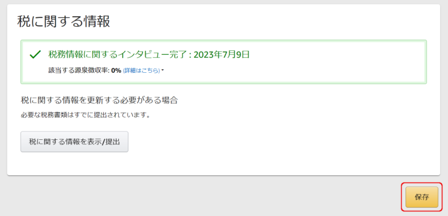Image resolution: width=448 pixels, height=216 pixels.
Task: Select the 該当する源泉徴収率 label
Action: point(78,71)
